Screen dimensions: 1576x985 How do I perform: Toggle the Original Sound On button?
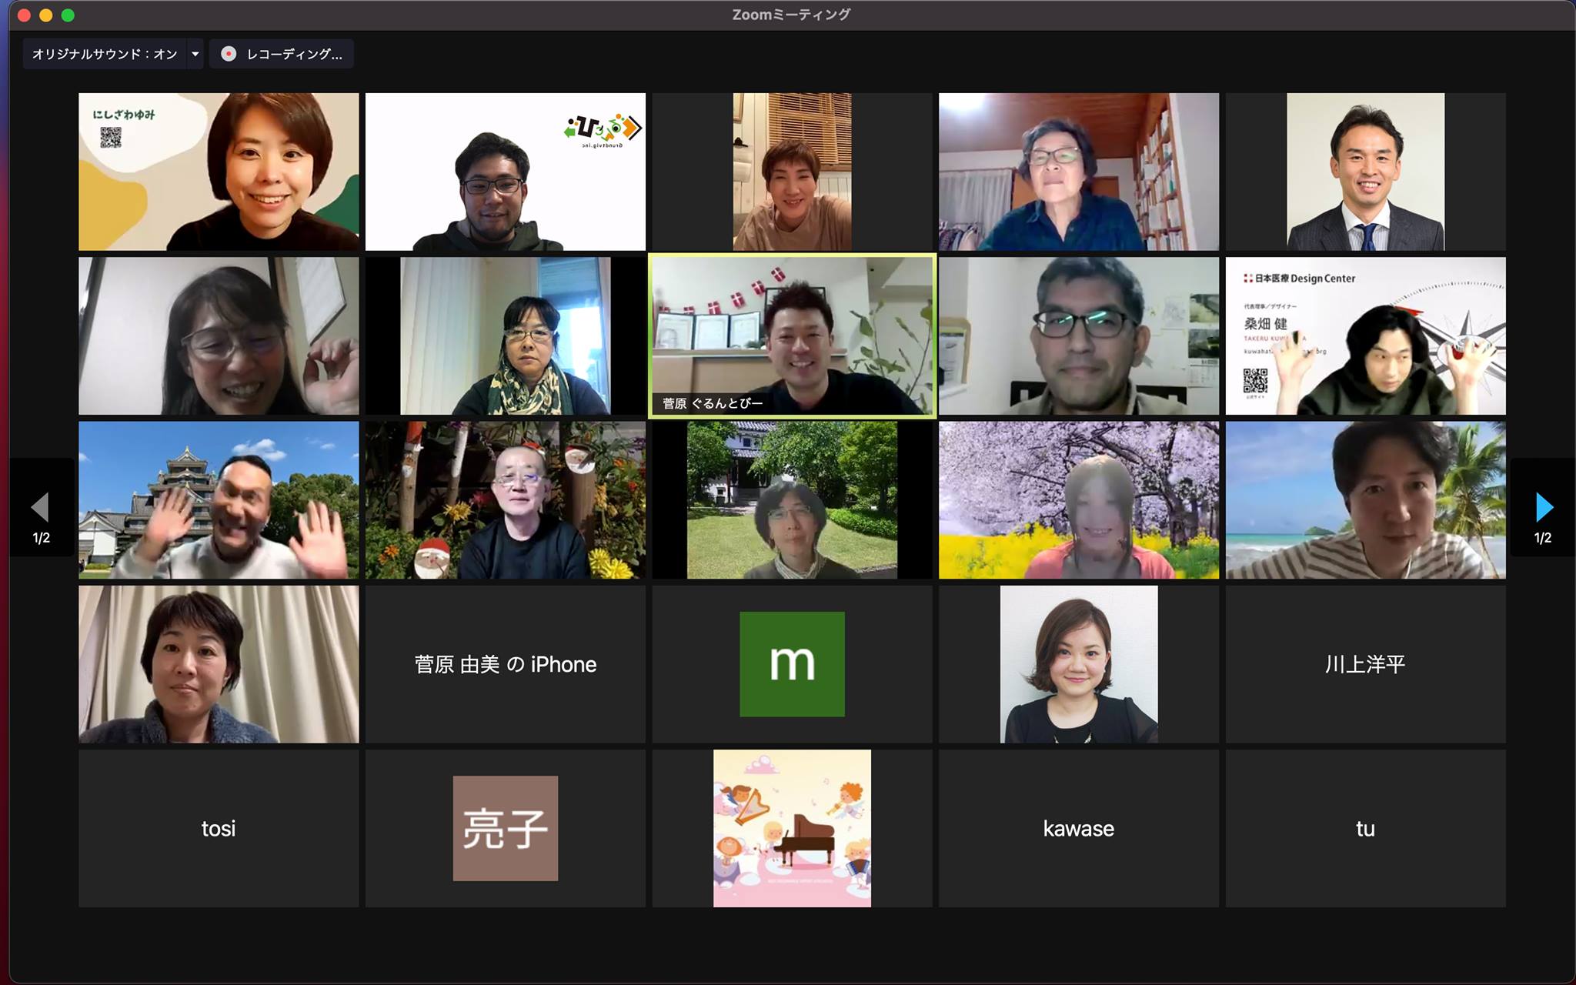[104, 54]
